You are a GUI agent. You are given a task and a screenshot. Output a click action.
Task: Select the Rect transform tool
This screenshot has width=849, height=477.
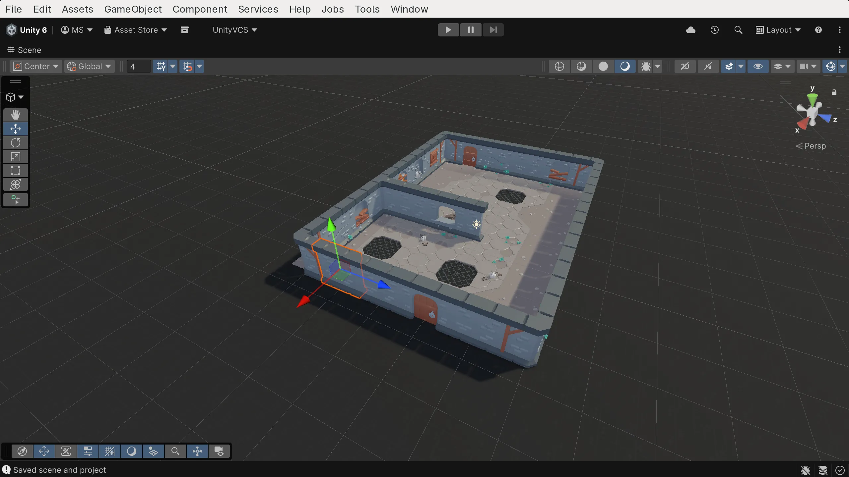15,171
